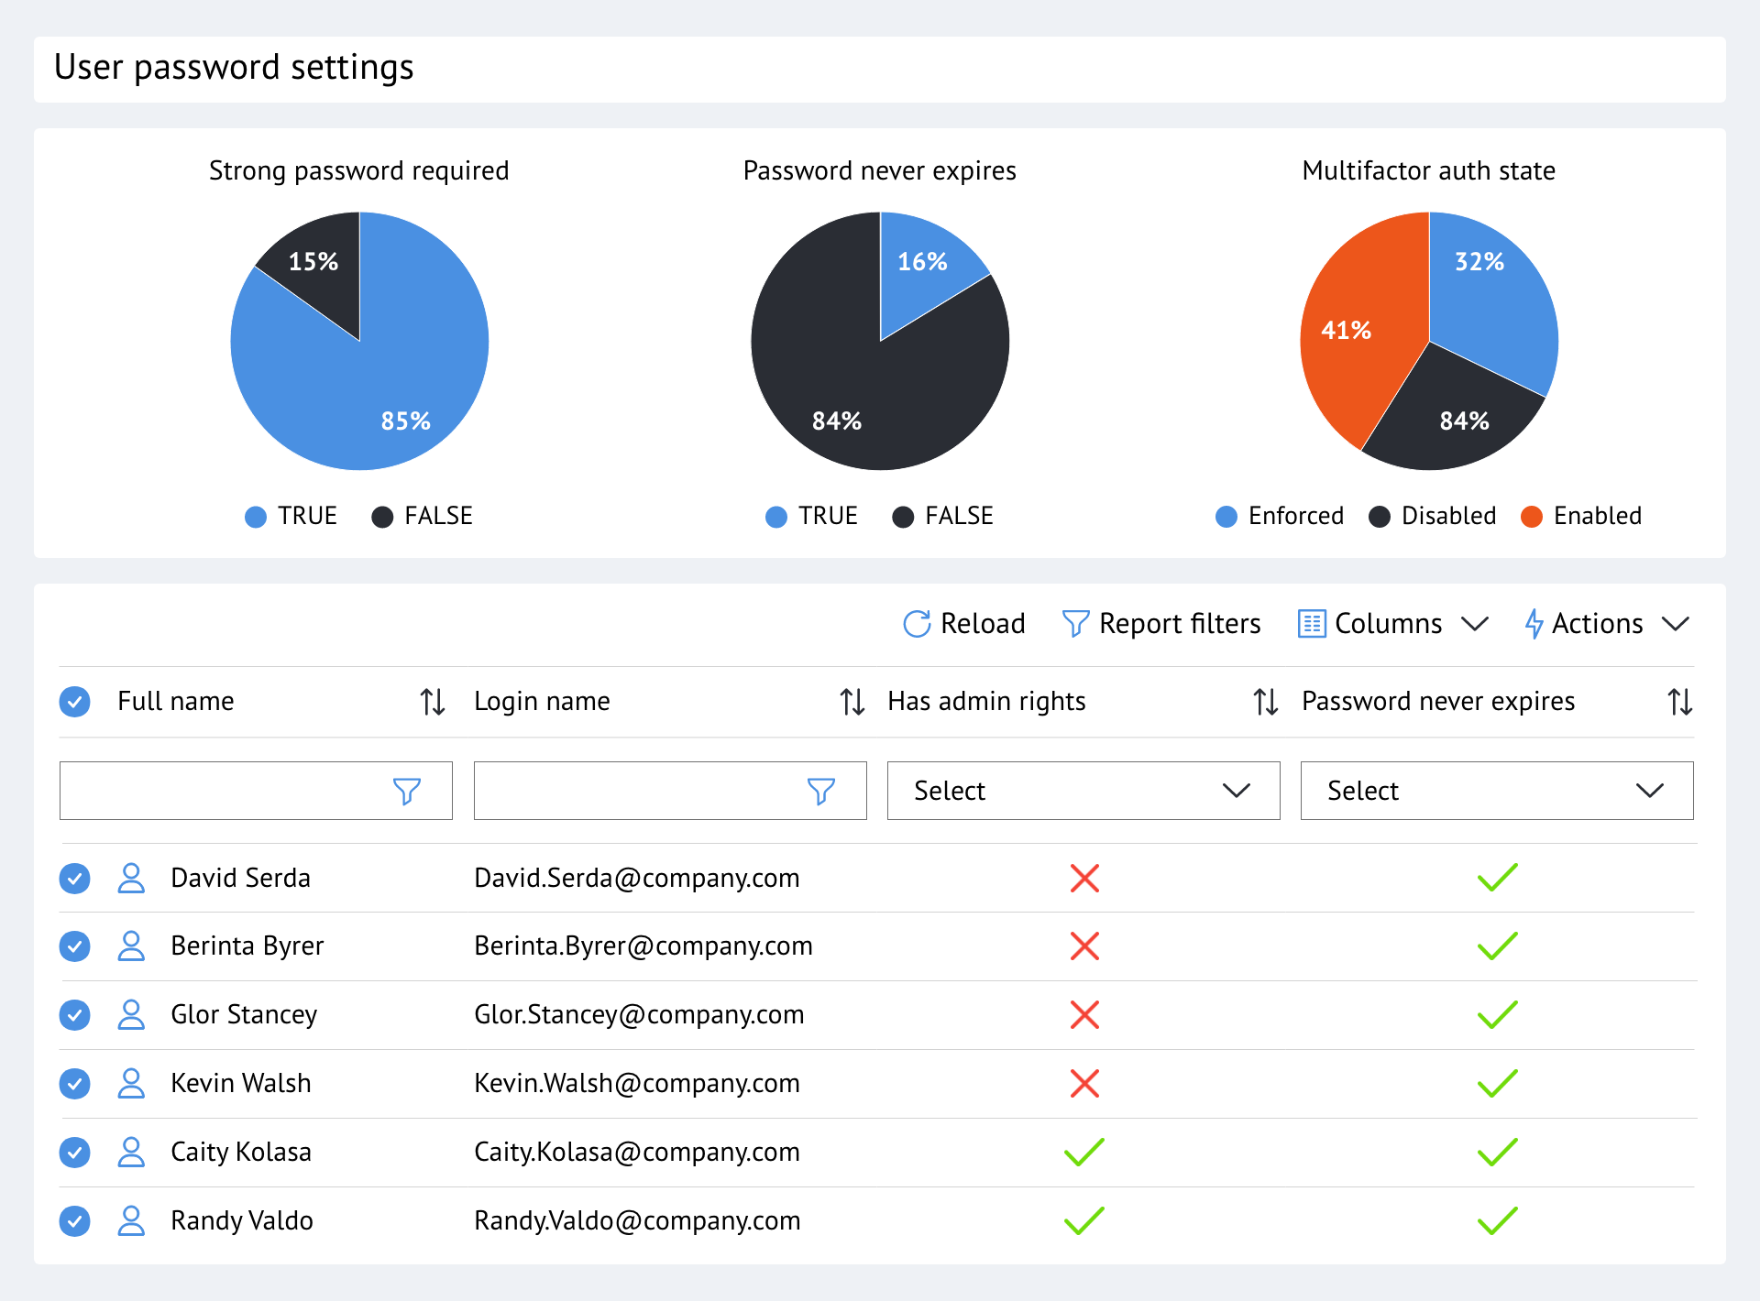Open the Password never expires Select dropdown

[x=1496, y=790]
